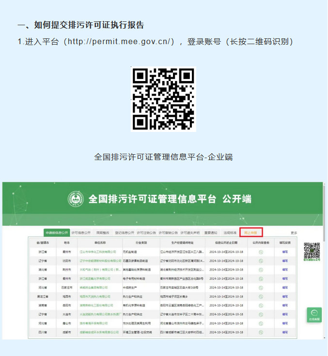Click the MEE emblem logo in banner

76,199
